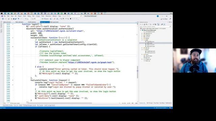216x121 pixels.
Task: Click the ngrok silent-start URL on line 115
Action: click(x=60, y=31)
